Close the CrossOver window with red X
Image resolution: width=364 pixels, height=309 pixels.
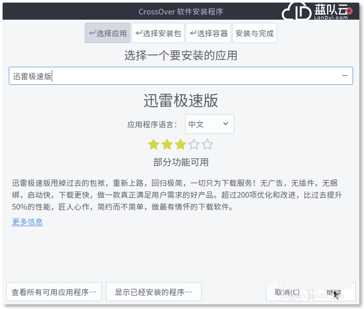point(349,11)
